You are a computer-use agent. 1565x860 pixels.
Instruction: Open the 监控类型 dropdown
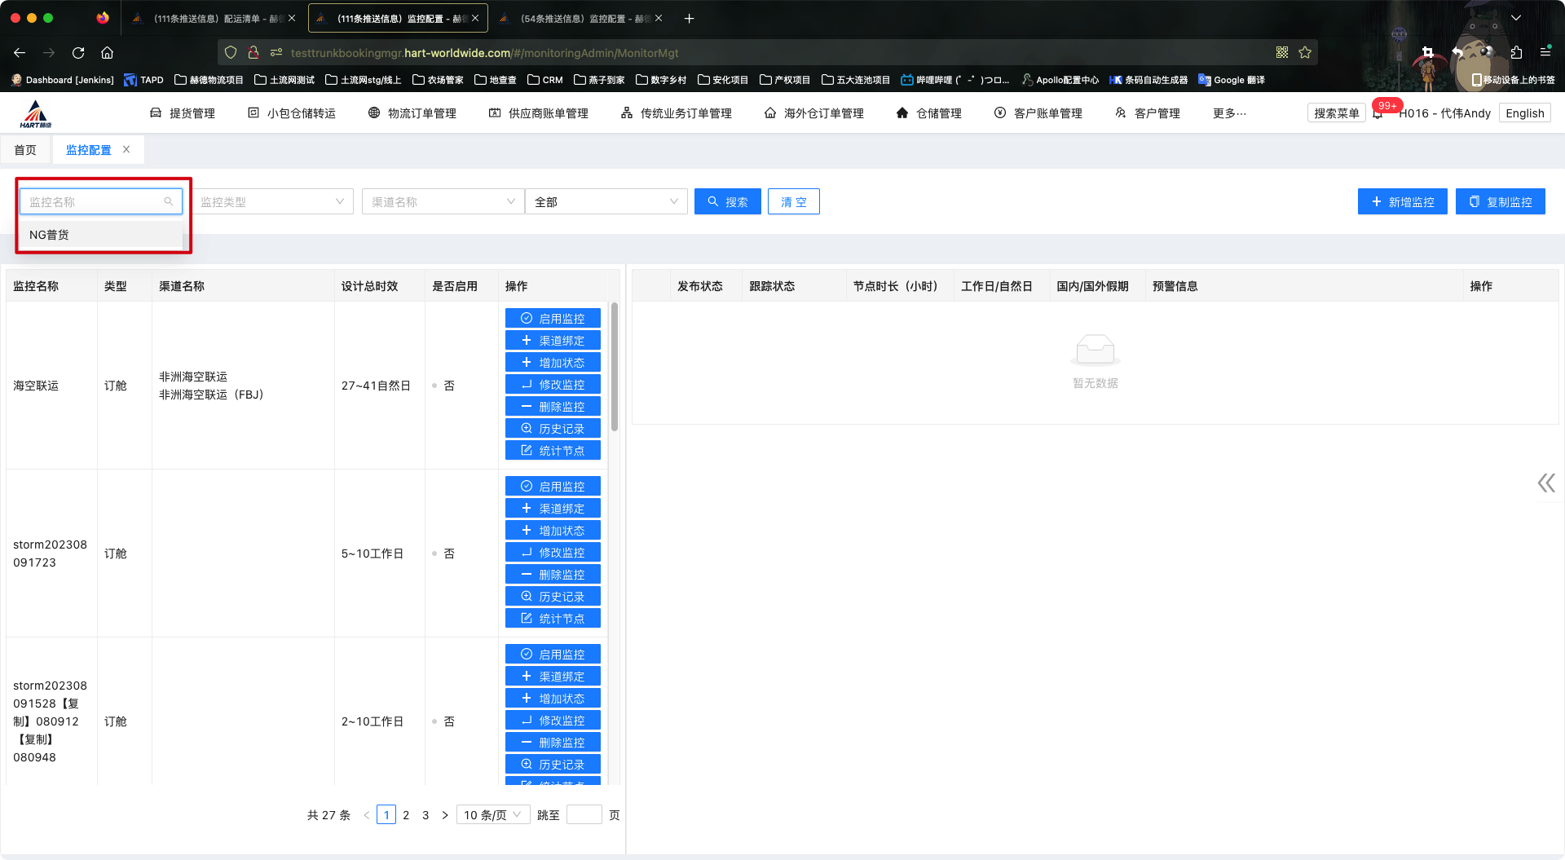[x=272, y=202]
